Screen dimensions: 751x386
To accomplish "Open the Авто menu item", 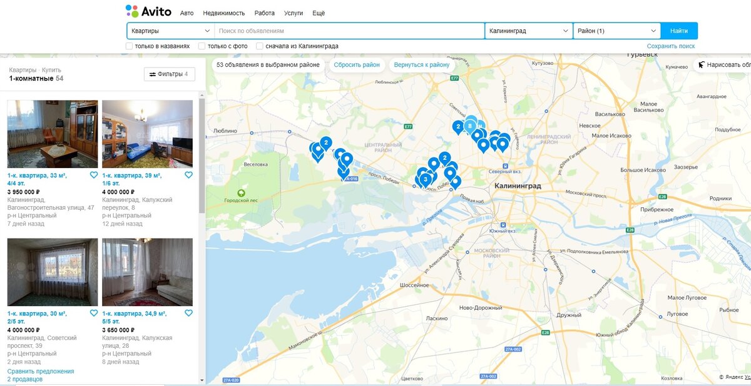I will 186,13.
